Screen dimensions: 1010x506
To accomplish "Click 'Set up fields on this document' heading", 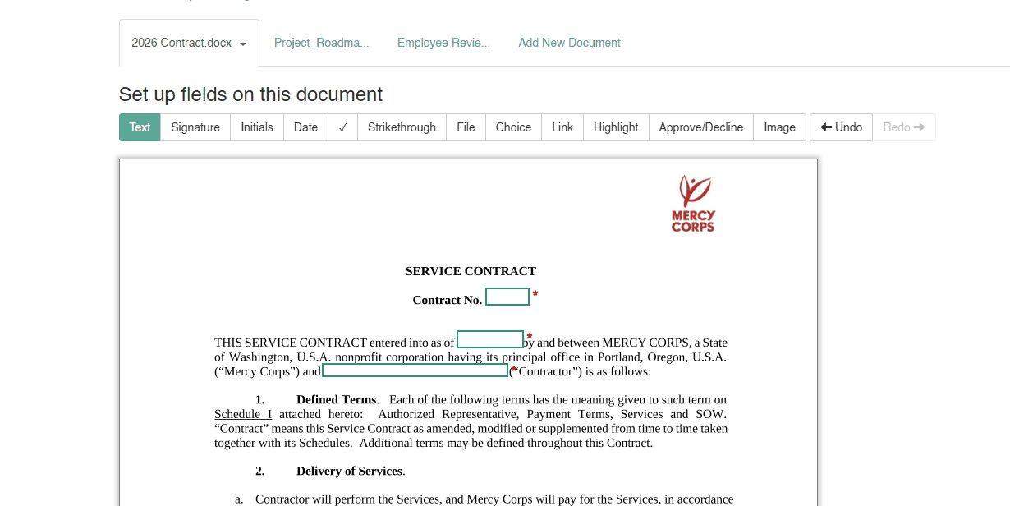I will (250, 94).
